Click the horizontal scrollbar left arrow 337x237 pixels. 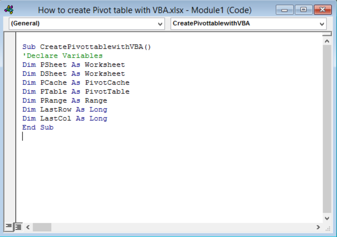coord(28,227)
